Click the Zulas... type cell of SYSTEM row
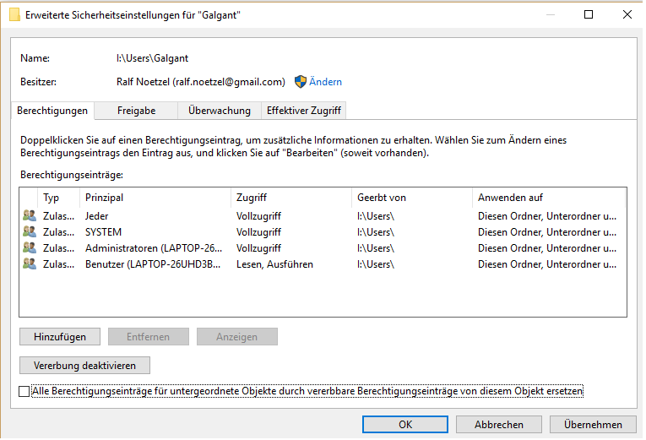 (58, 232)
